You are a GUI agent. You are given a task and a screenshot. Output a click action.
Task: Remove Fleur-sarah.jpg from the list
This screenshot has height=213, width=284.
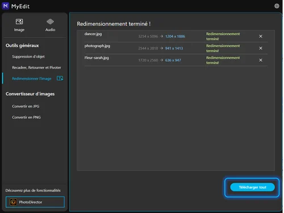click(261, 60)
